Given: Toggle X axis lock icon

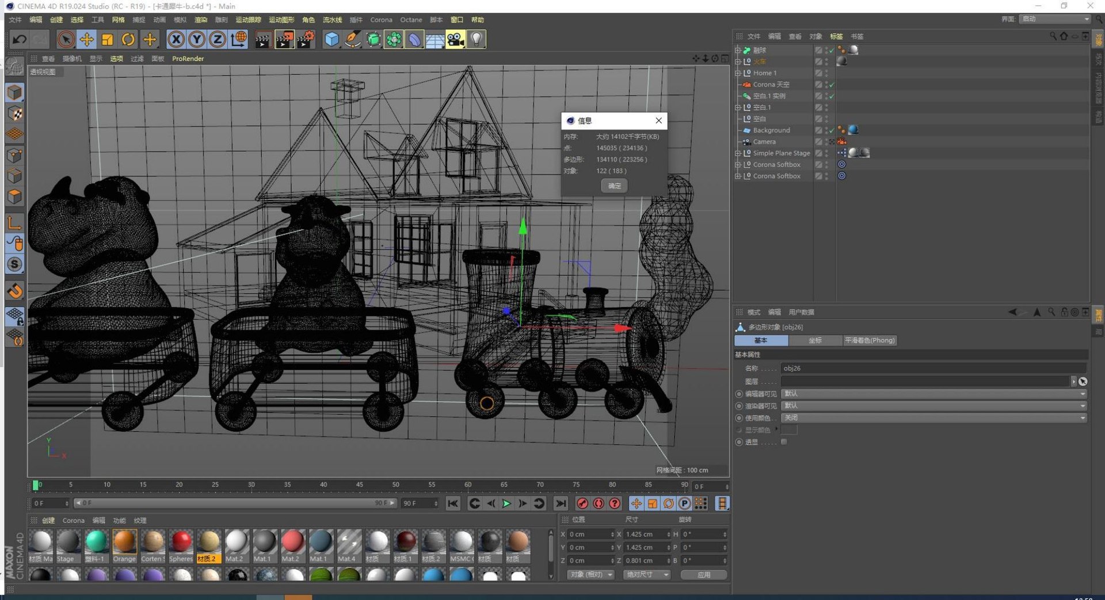Looking at the screenshot, I should point(176,39).
